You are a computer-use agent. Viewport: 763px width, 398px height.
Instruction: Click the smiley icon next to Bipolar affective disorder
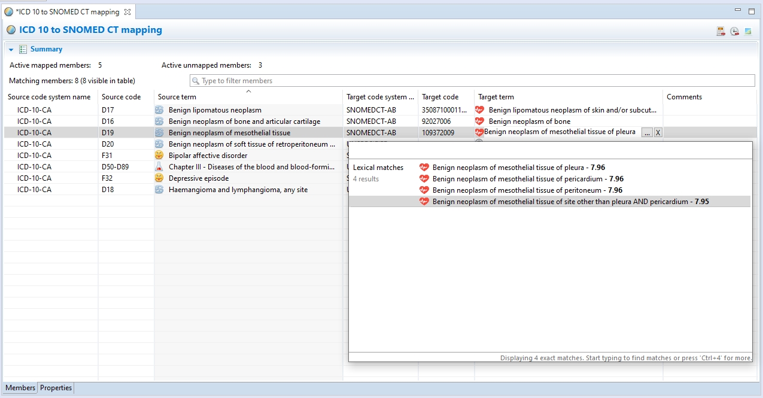[159, 156]
